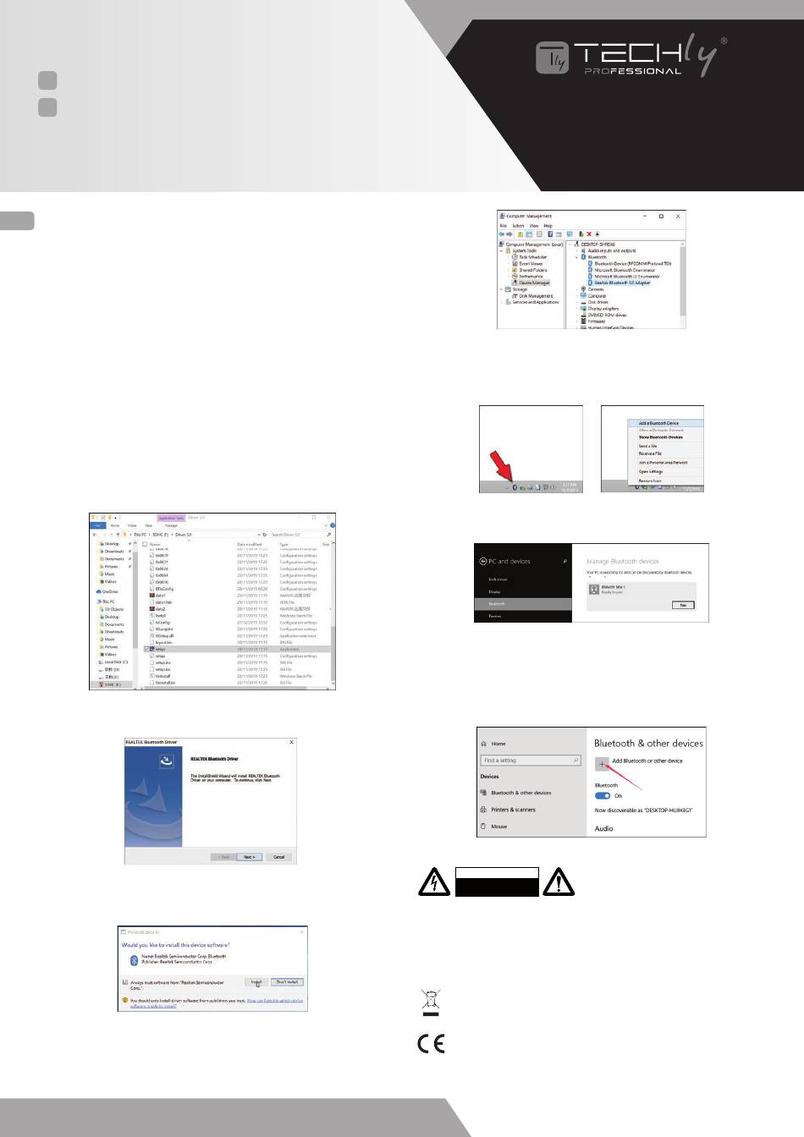Expand the Cameras device category
Viewport: 804px width, 1137px height.
click(x=576, y=289)
